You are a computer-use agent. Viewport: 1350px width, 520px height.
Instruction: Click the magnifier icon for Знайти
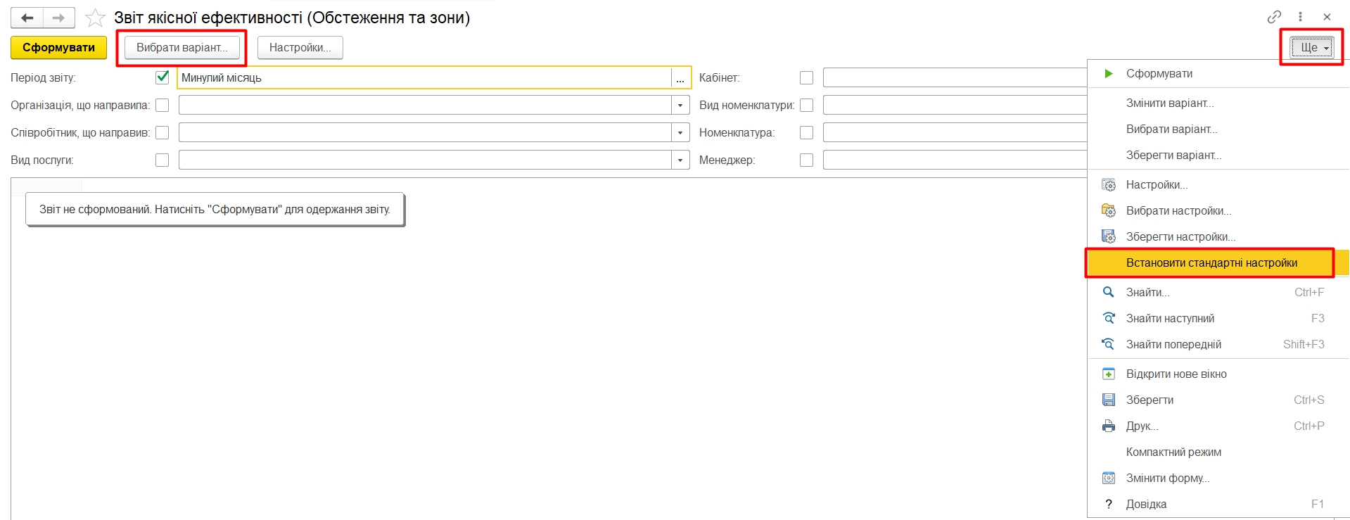click(x=1109, y=292)
